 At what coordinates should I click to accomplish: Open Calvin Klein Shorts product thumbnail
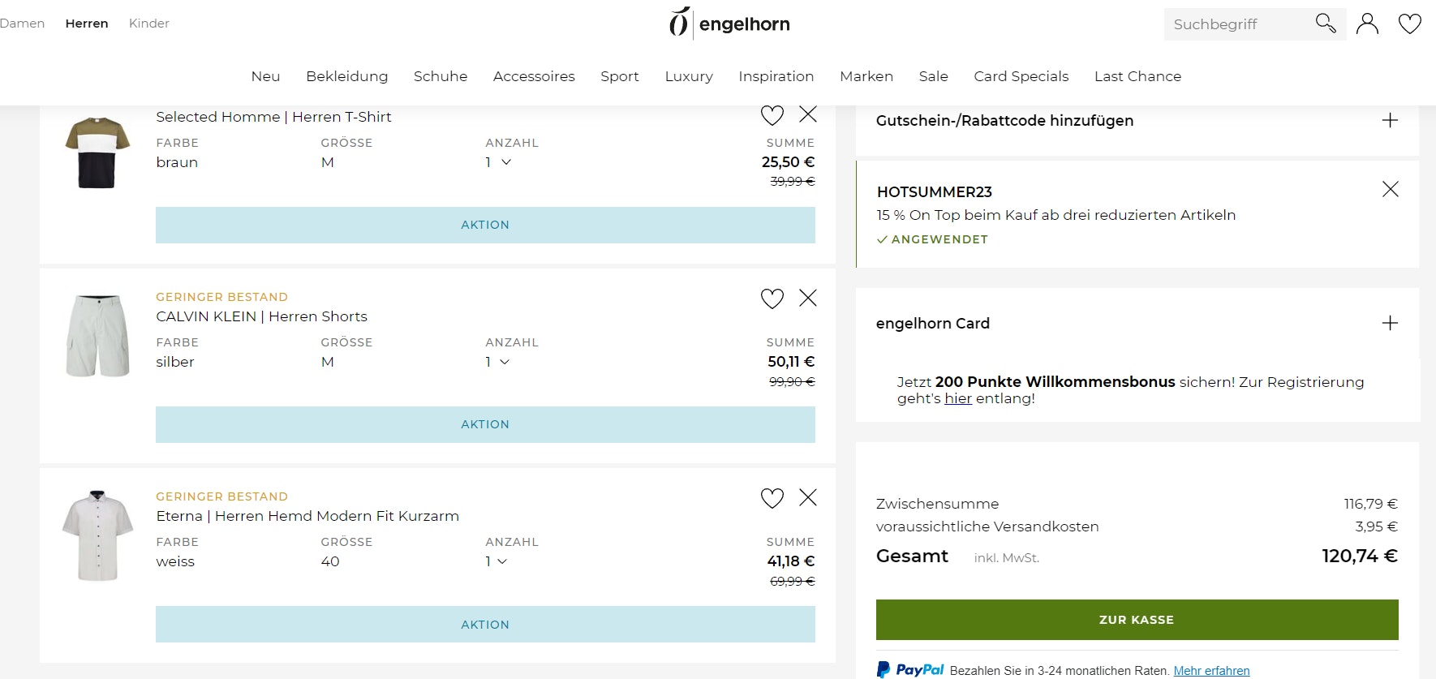(x=97, y=336)
